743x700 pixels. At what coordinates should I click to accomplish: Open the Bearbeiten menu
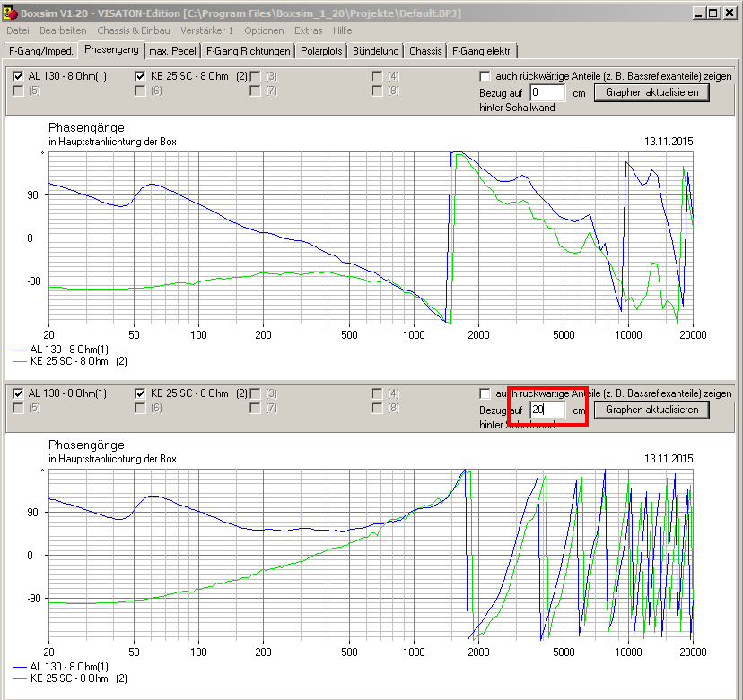tap(63, 30)
